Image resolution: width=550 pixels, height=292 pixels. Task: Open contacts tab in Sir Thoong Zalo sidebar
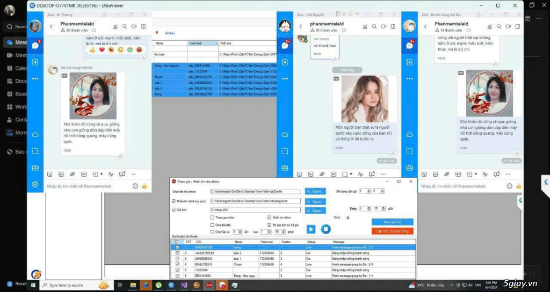coord(35,62)
